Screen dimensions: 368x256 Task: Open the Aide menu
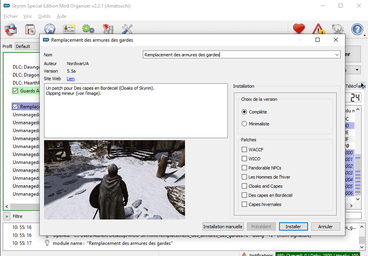[x=62, y=16]
